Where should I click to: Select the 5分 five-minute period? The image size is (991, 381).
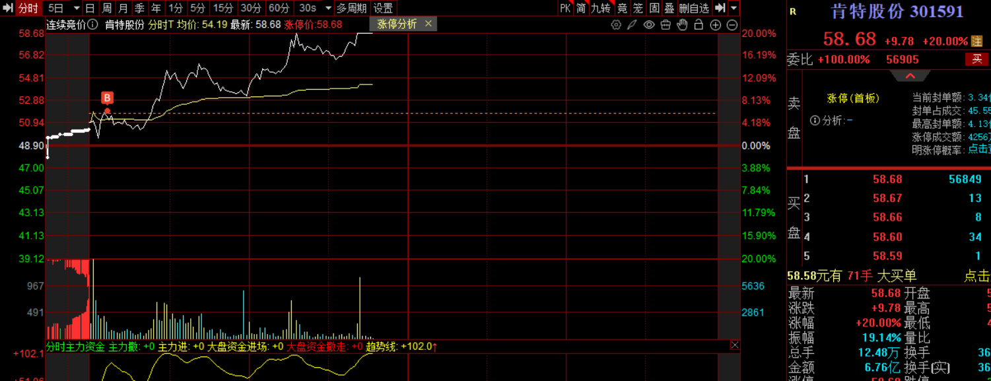pos(197,9)
